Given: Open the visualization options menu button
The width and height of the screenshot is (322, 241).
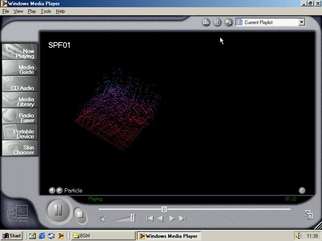Looking at the screenshot, I should [302, 190].
